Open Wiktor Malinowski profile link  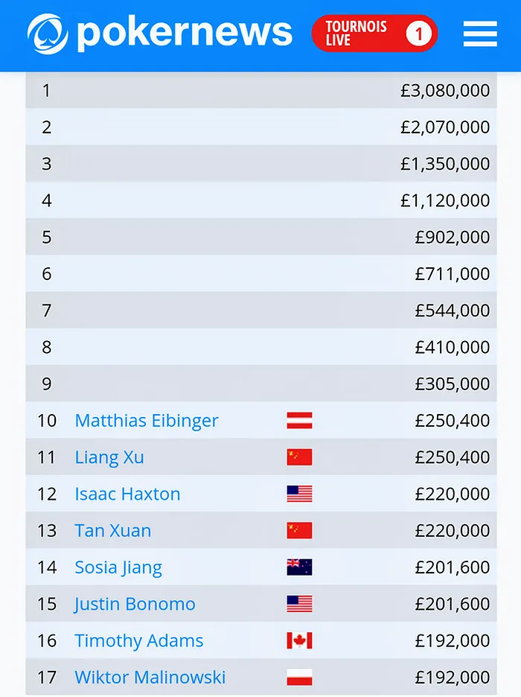tap(150, 678)
